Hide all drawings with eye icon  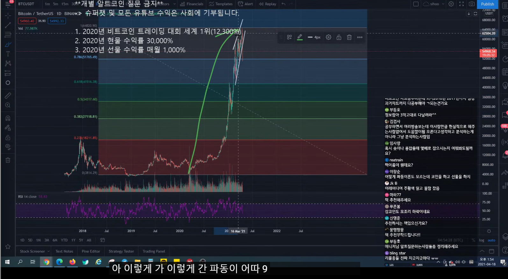tap(8, 147)
